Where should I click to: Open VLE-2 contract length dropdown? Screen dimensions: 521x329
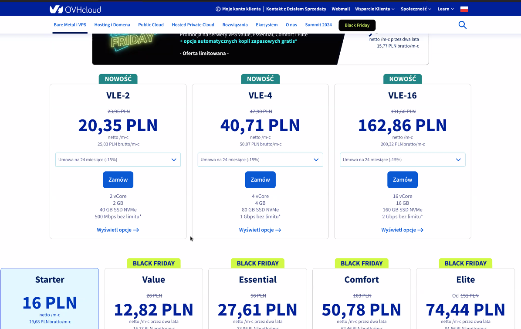click(x=118, y=160)
